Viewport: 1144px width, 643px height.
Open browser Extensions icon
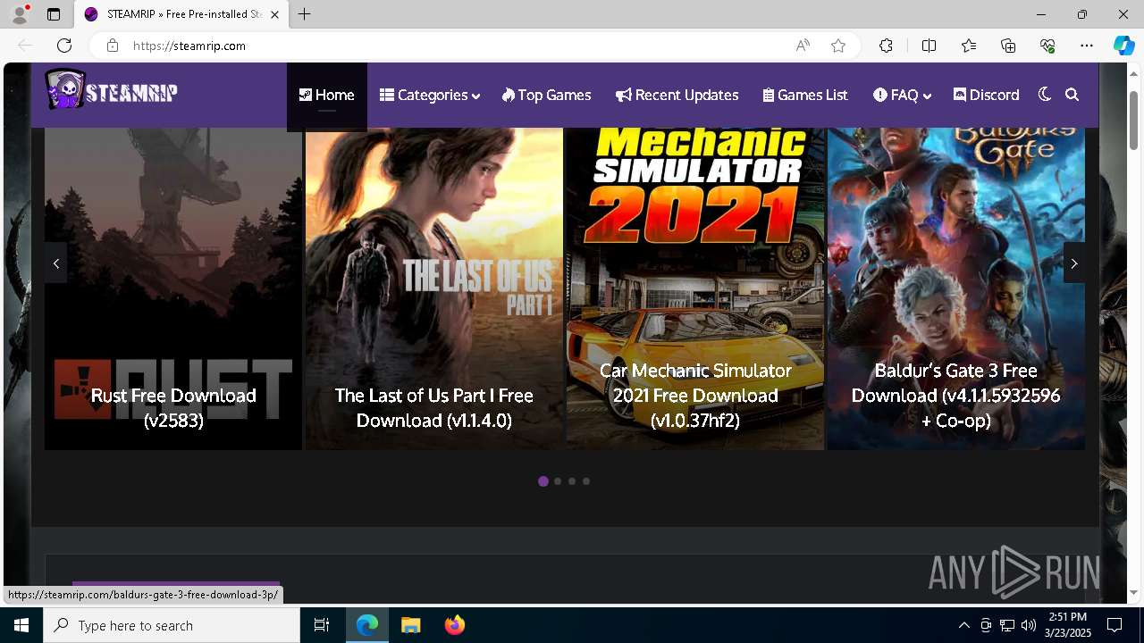tap(886, 46)
